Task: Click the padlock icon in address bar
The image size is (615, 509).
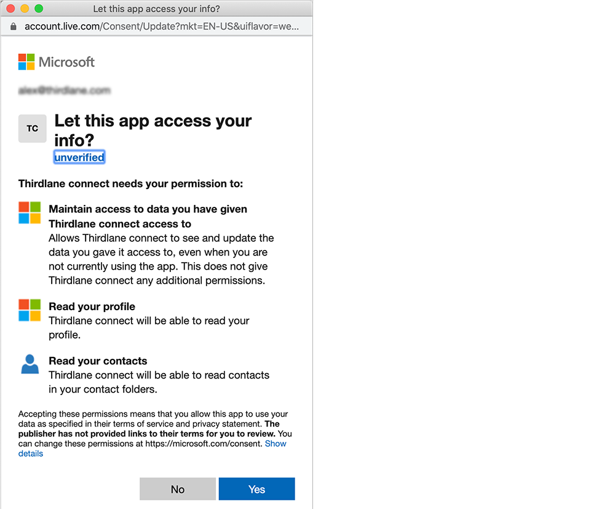Action: tap(14, 26)
